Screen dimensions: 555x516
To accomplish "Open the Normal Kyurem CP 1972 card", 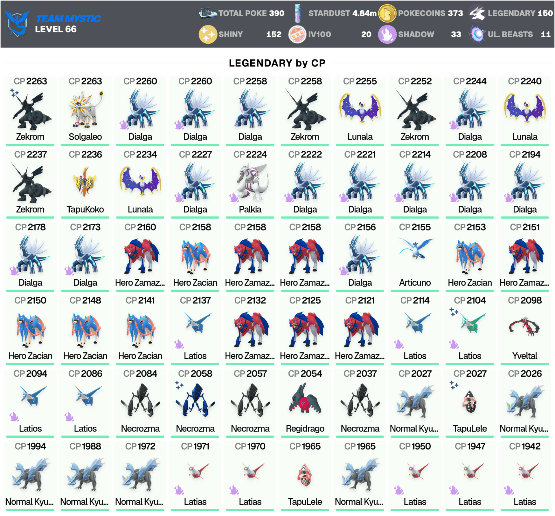I will point(140,476).
